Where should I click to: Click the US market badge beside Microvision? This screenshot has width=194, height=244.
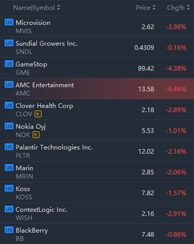[9, 22]
